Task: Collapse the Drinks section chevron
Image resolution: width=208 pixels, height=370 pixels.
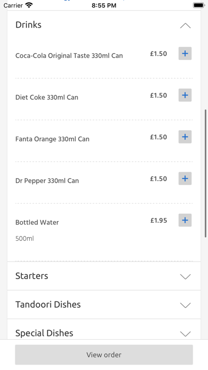Action: [185, 26]
